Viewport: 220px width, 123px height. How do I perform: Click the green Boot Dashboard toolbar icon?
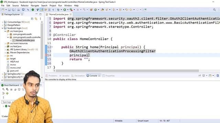(x=33, y=10)
